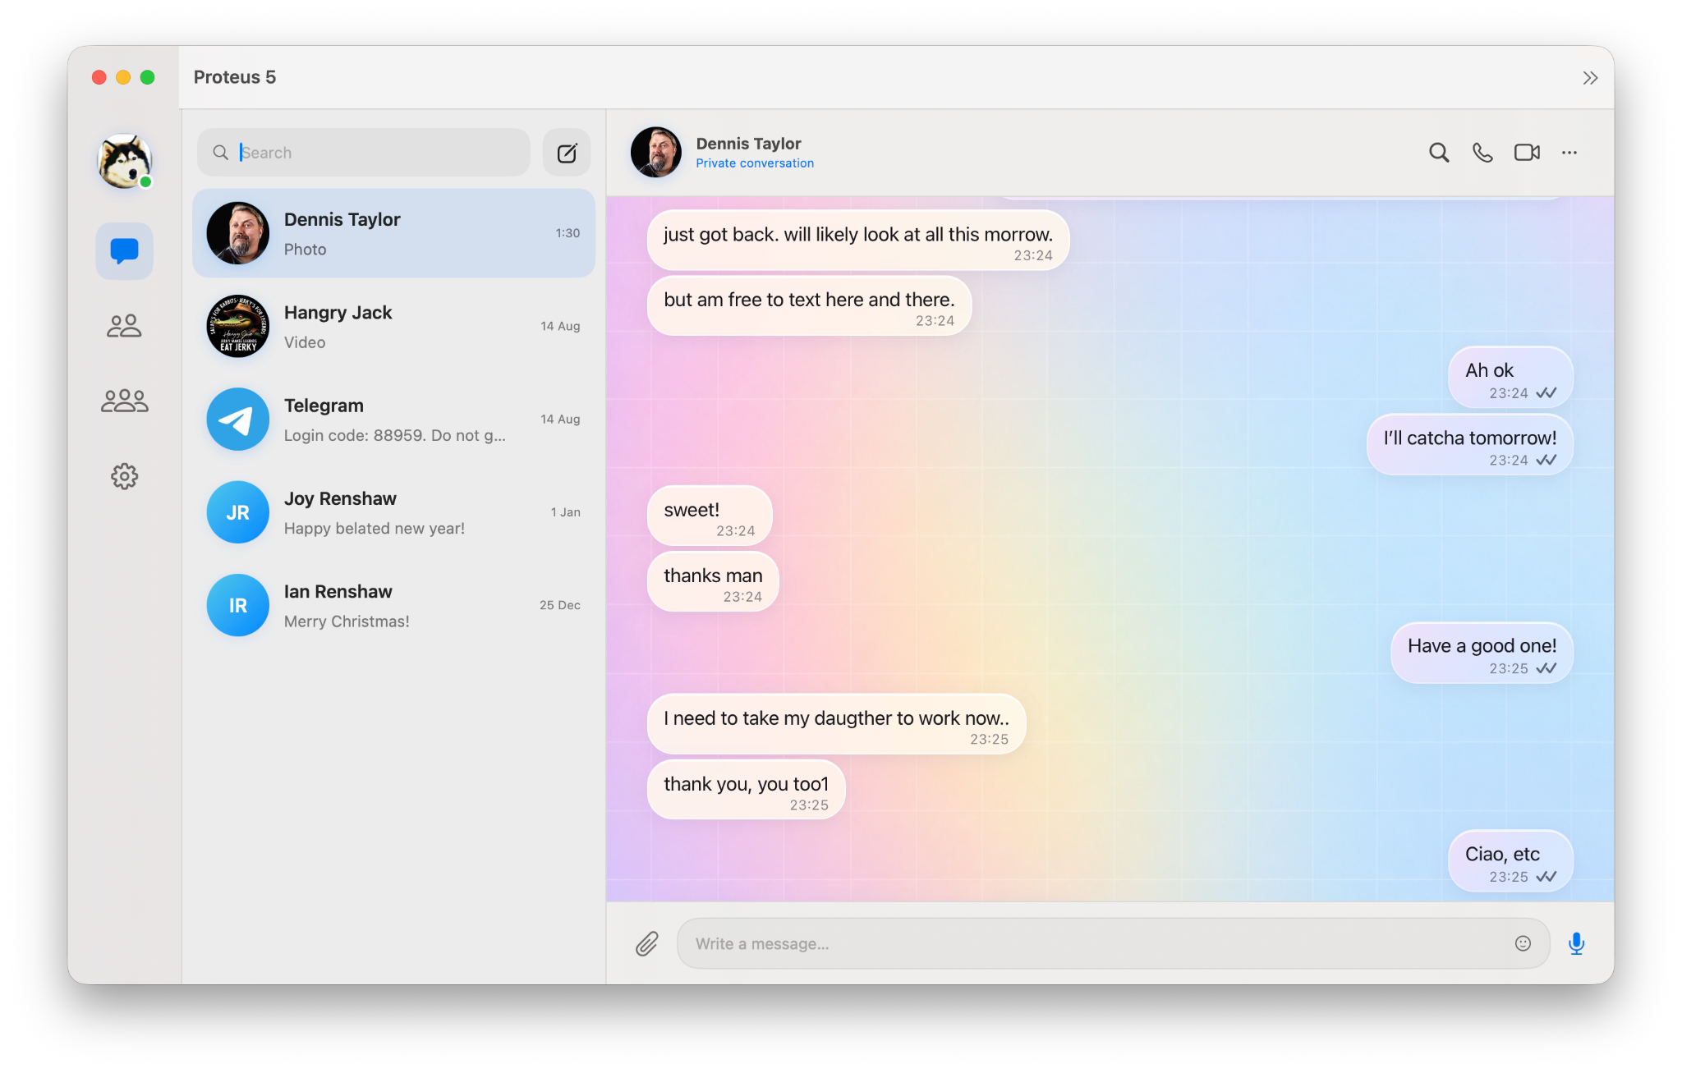Open the Telegram chat
The height and width of the screenshot is (1073, 1682).
[393, 420]
